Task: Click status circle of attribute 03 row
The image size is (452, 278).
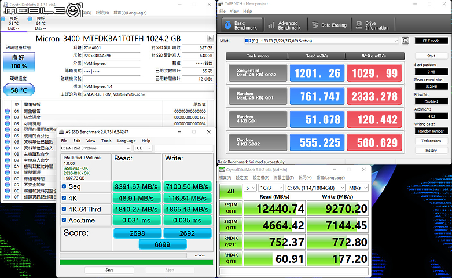Action: (8, 123)
